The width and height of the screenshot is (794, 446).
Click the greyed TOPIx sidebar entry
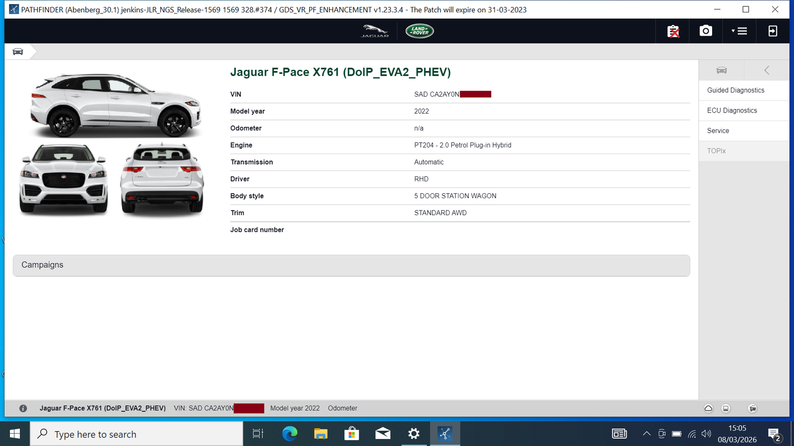pos(716,151)
